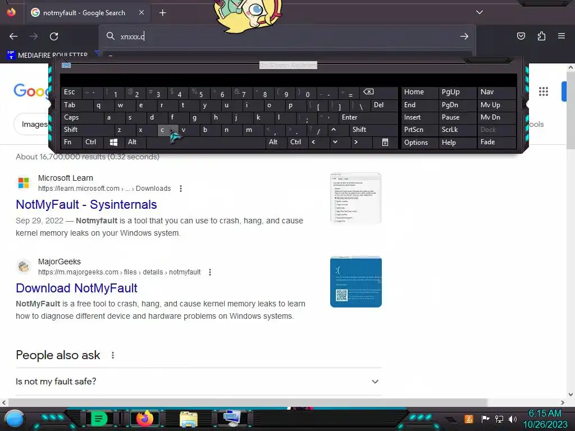Open the Microsoft Learn result options dots
The width and height of the screenshot is (575, 431).
(181, 189)
